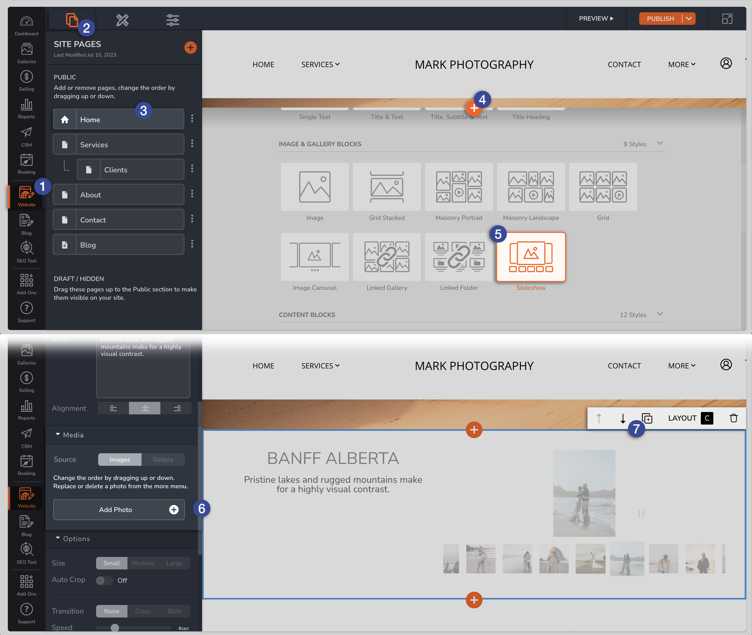752x635 pixels.
Task: Duplicate the Banff Alberta block
Action: (647, 418)
